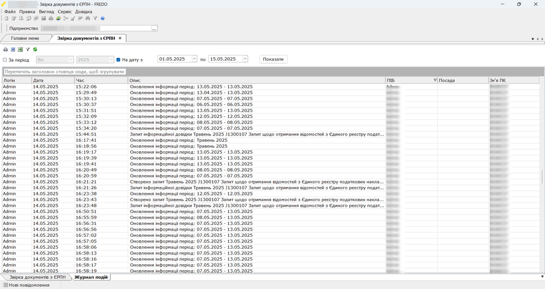Open the bottom-right tabs dropdown arrow

point(542,277)
